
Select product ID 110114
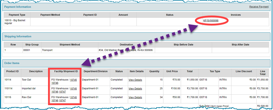[9, 88]
